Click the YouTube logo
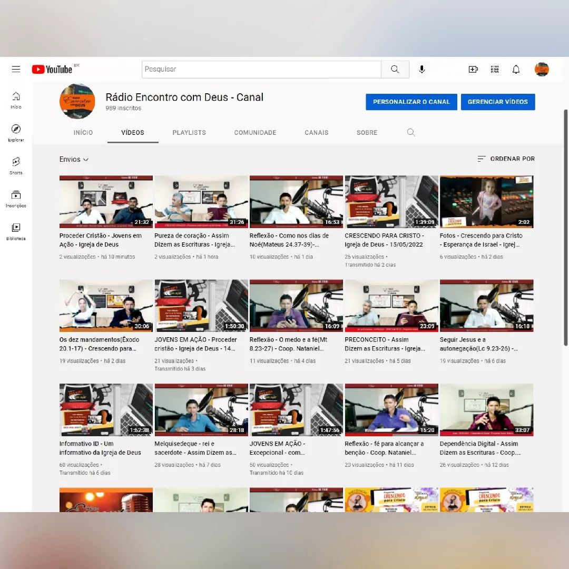This screenshot has width=569, height=569. [52, 69]
